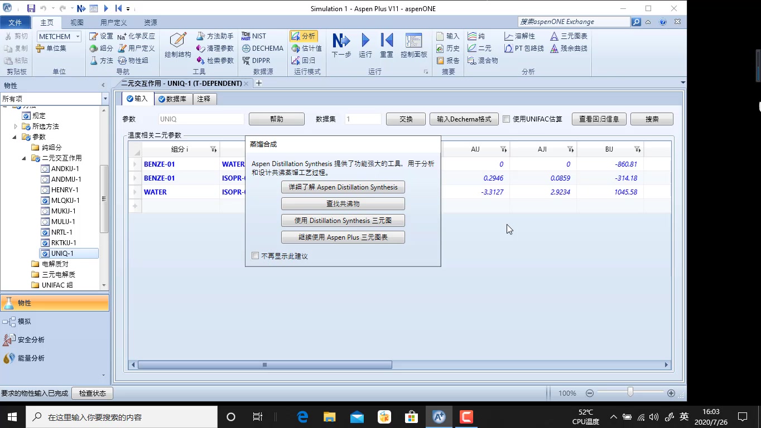The image size is (761, 428).
Task: Select the 分析 run mode
Action: coord(304,36)
